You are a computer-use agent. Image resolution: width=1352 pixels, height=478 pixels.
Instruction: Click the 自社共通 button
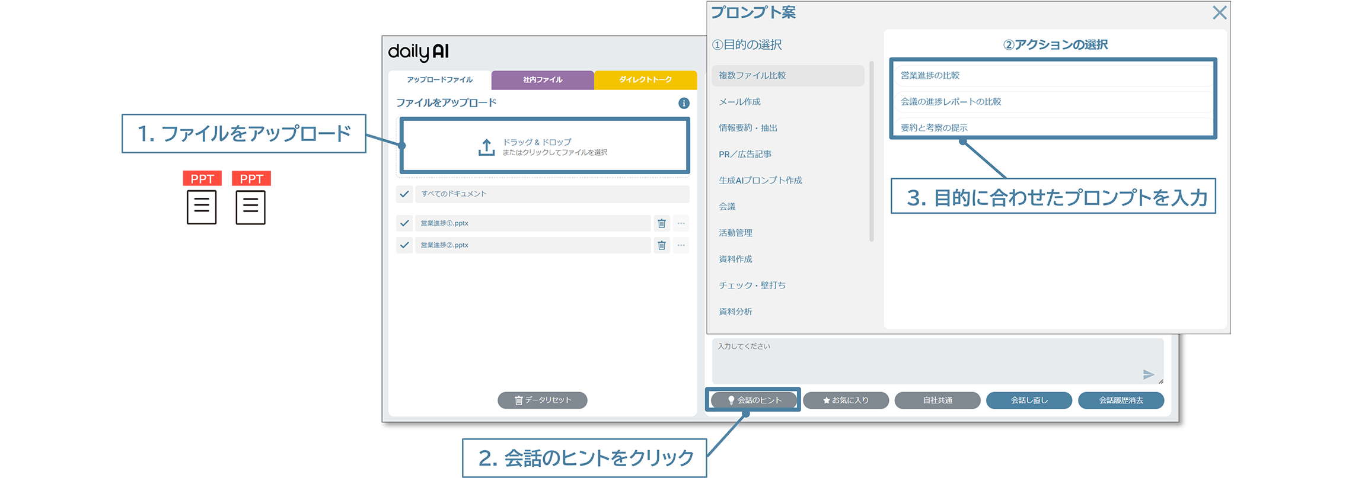(938, 400)
